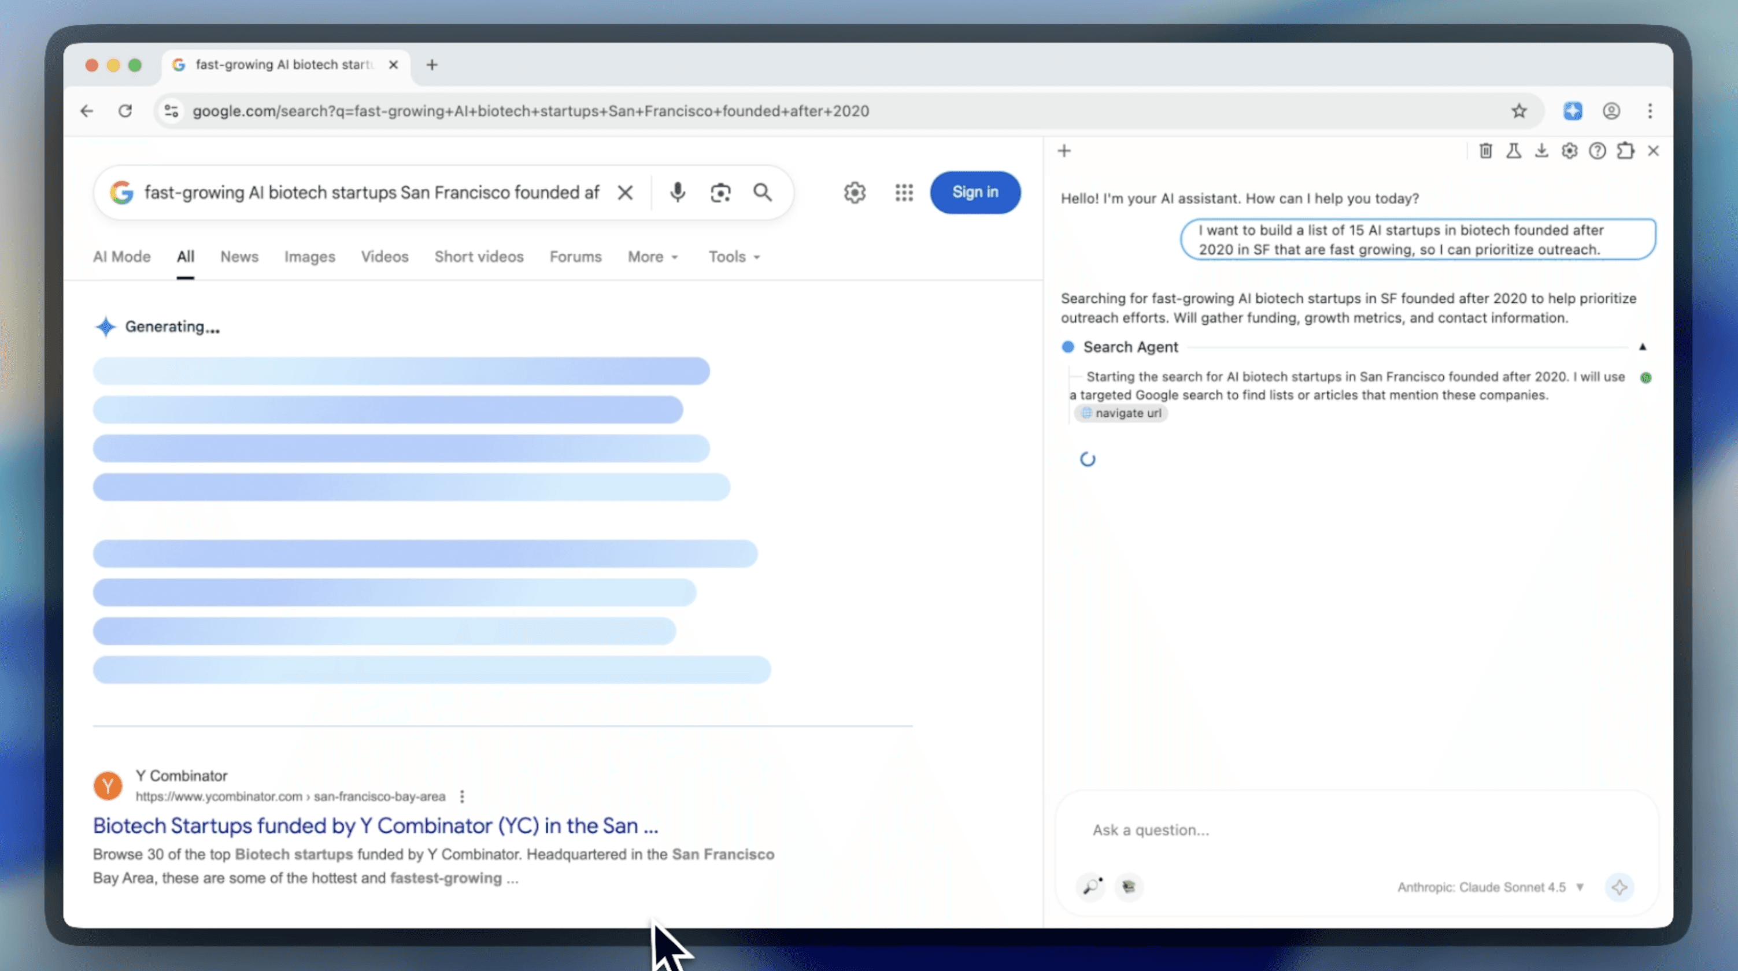Open the puzzle piece extensions icon
This screenshot has height=971, width=1738.
pos(1625,151)
